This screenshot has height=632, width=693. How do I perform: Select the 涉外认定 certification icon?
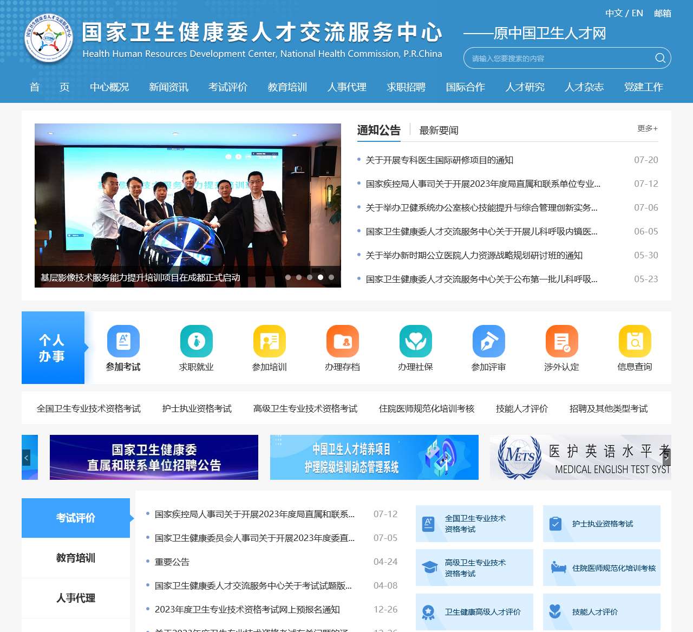tap(562, 342)
